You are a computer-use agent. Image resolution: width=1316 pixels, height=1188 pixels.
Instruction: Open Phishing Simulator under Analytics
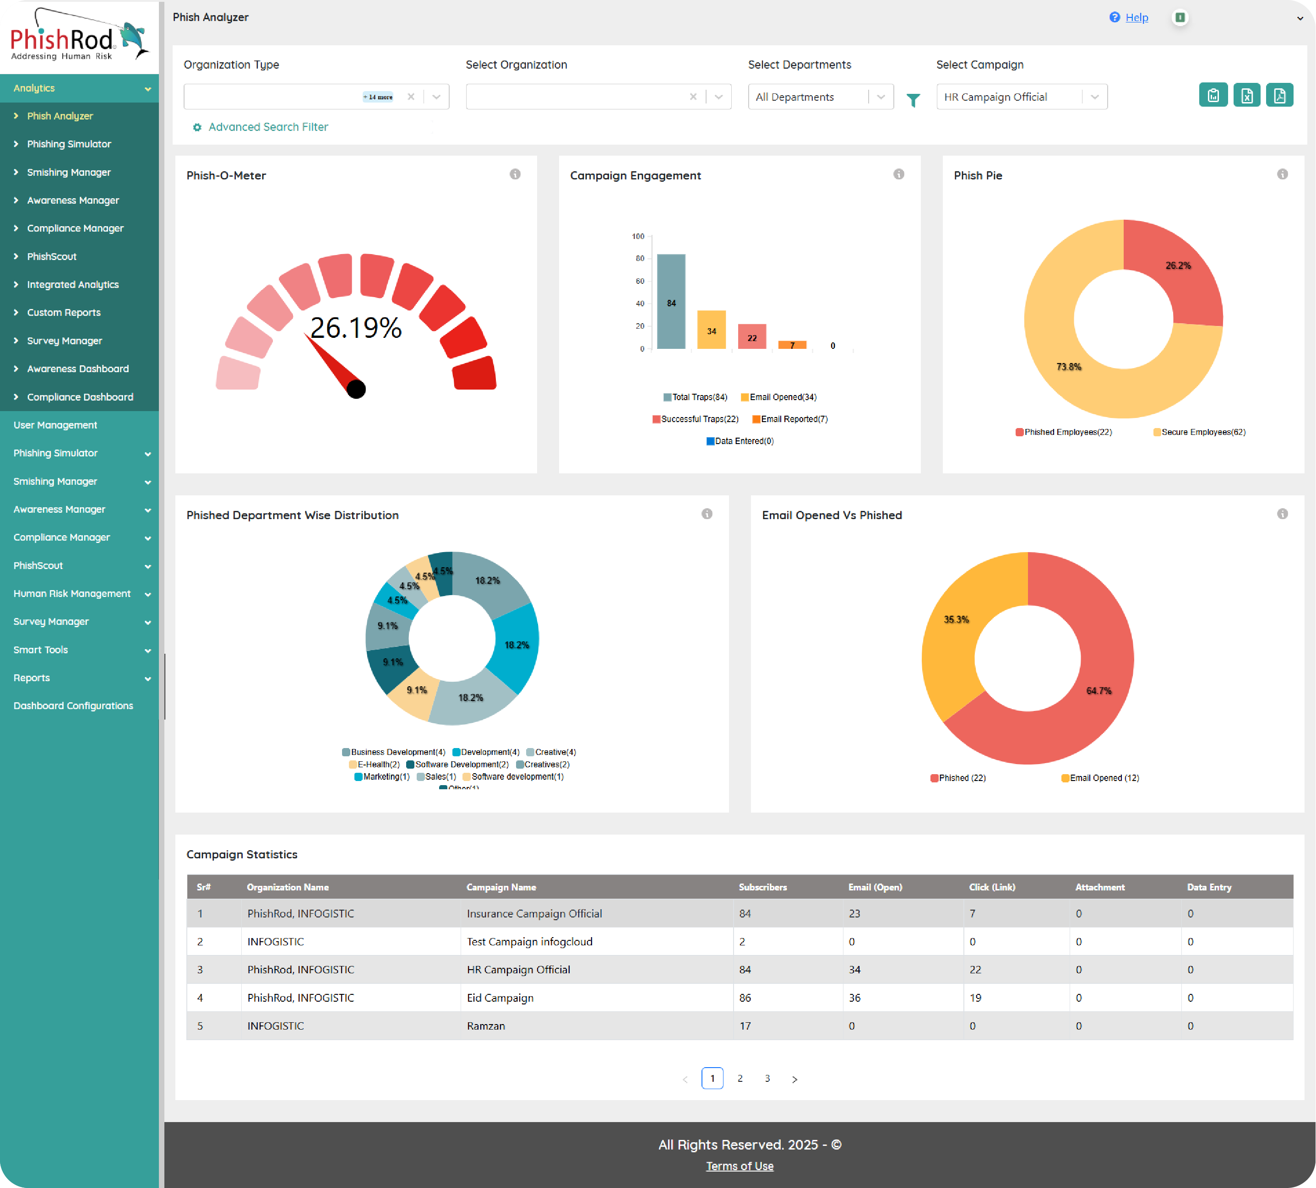(x=69, y=144)
